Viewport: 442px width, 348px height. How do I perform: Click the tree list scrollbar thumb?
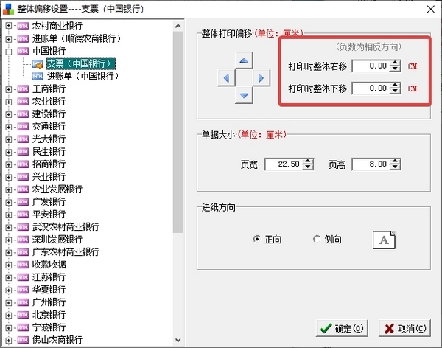[x=178, y=132]
